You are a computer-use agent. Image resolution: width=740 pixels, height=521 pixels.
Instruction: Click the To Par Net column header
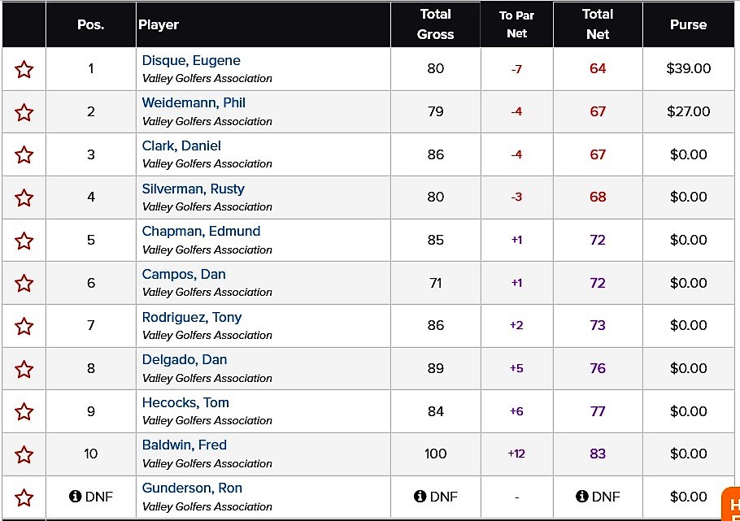tap(516, 24)
